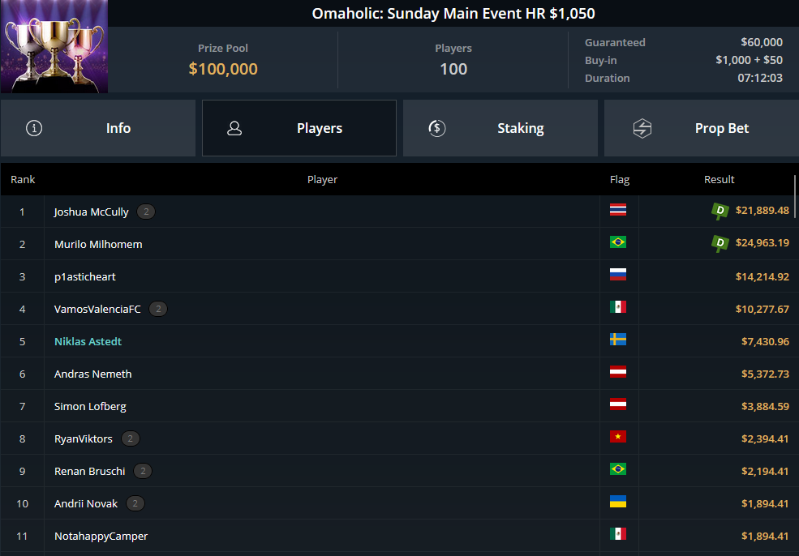The height and width of the screenshot is (556, 799).
Task: Switch to the Staking tab
Action: (500, 128)
